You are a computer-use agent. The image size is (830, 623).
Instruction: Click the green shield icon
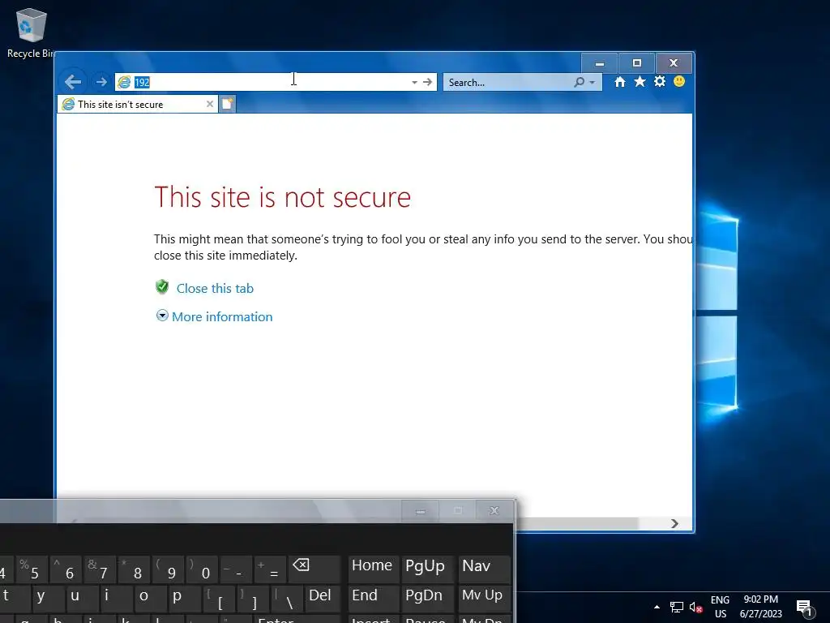pos(162,287)
